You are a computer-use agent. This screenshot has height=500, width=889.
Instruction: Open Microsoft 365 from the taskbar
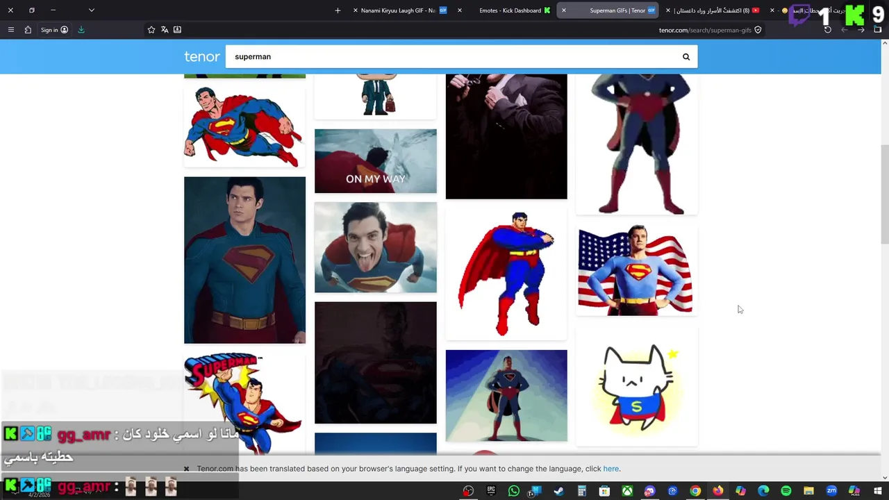click(x=854, y=491)
